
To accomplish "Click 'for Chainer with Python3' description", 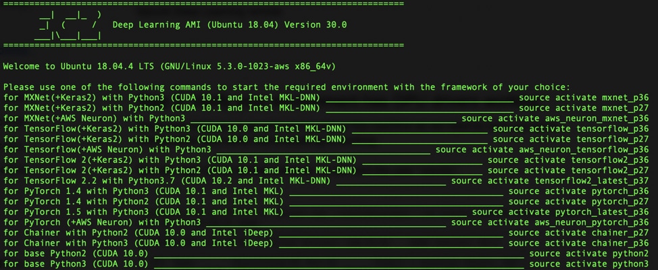I will tap(138, 243).
